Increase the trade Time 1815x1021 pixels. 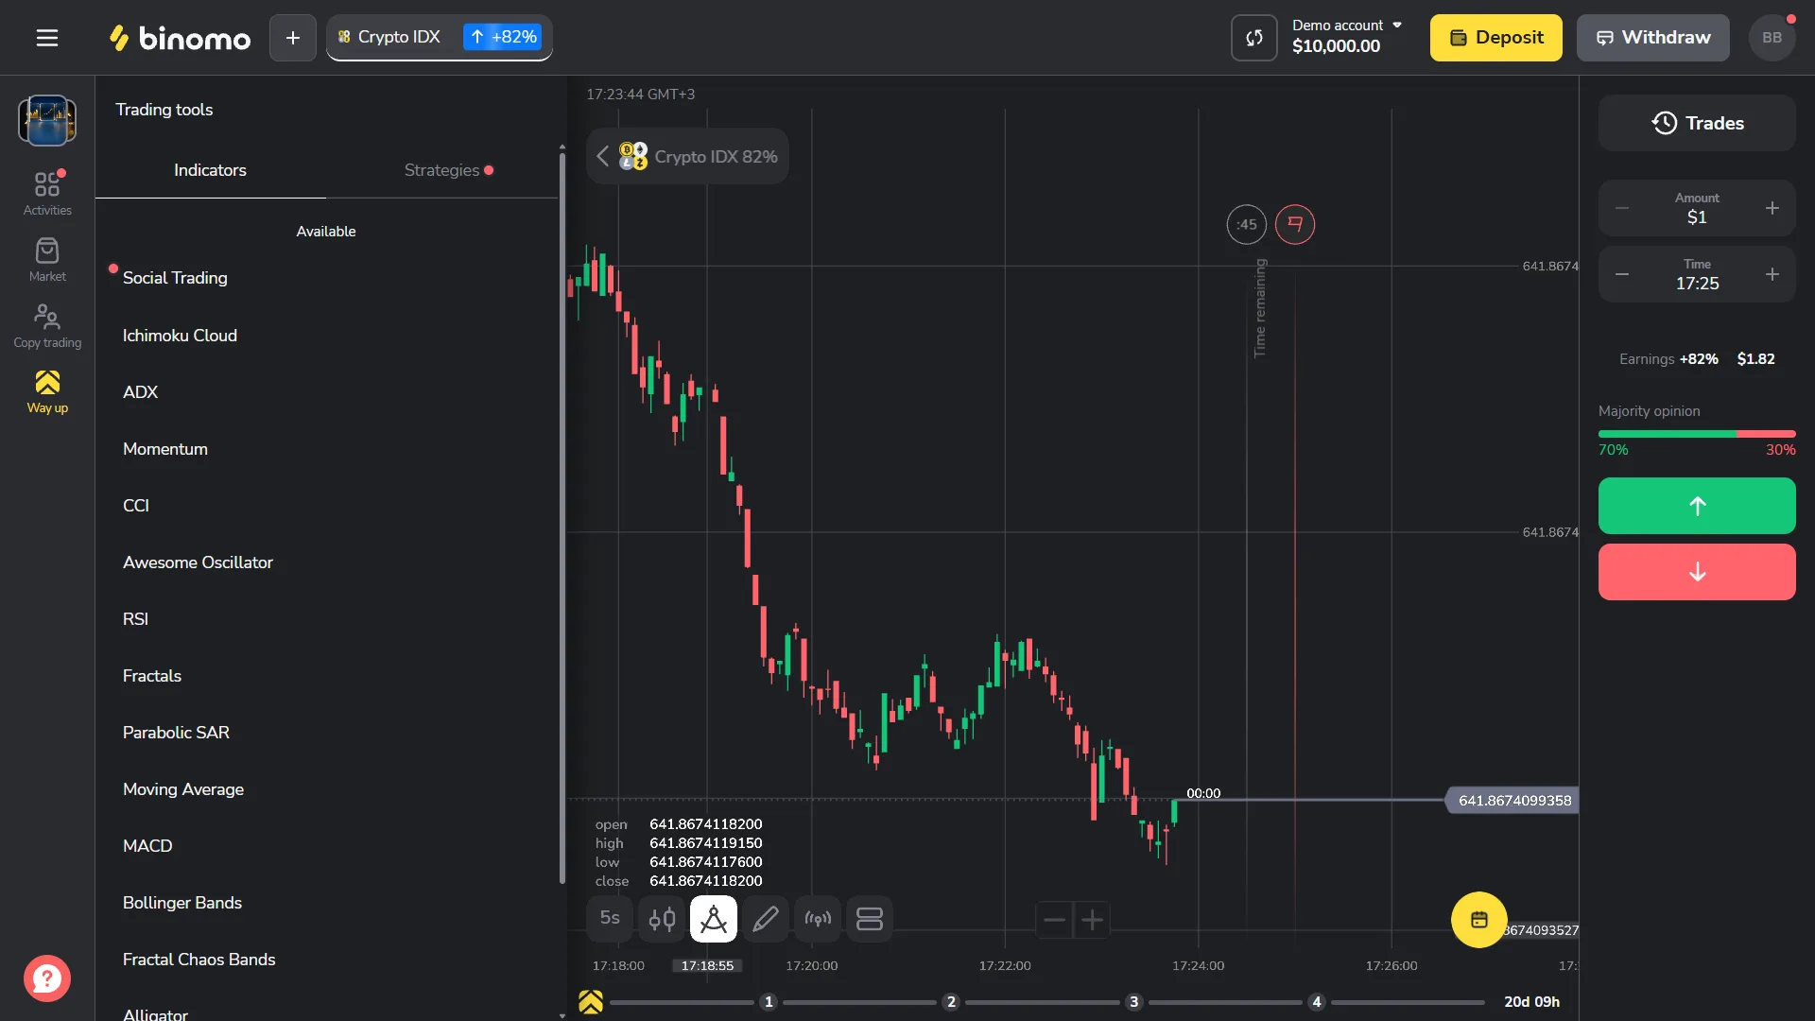coord(1772,274)
